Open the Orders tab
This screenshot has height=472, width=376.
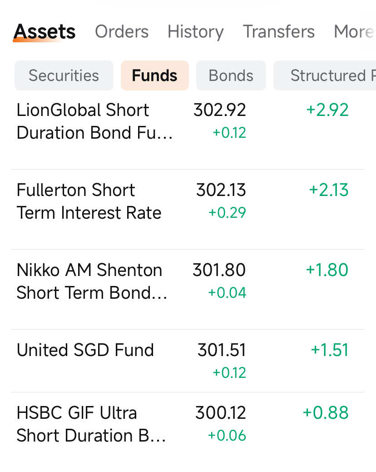[122, 32]
